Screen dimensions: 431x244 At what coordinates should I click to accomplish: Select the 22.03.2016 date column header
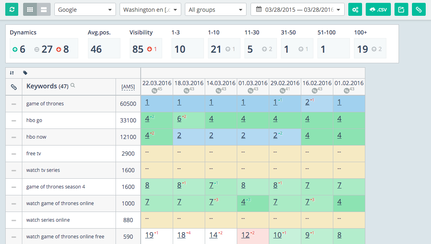click(x=157, y=83)
